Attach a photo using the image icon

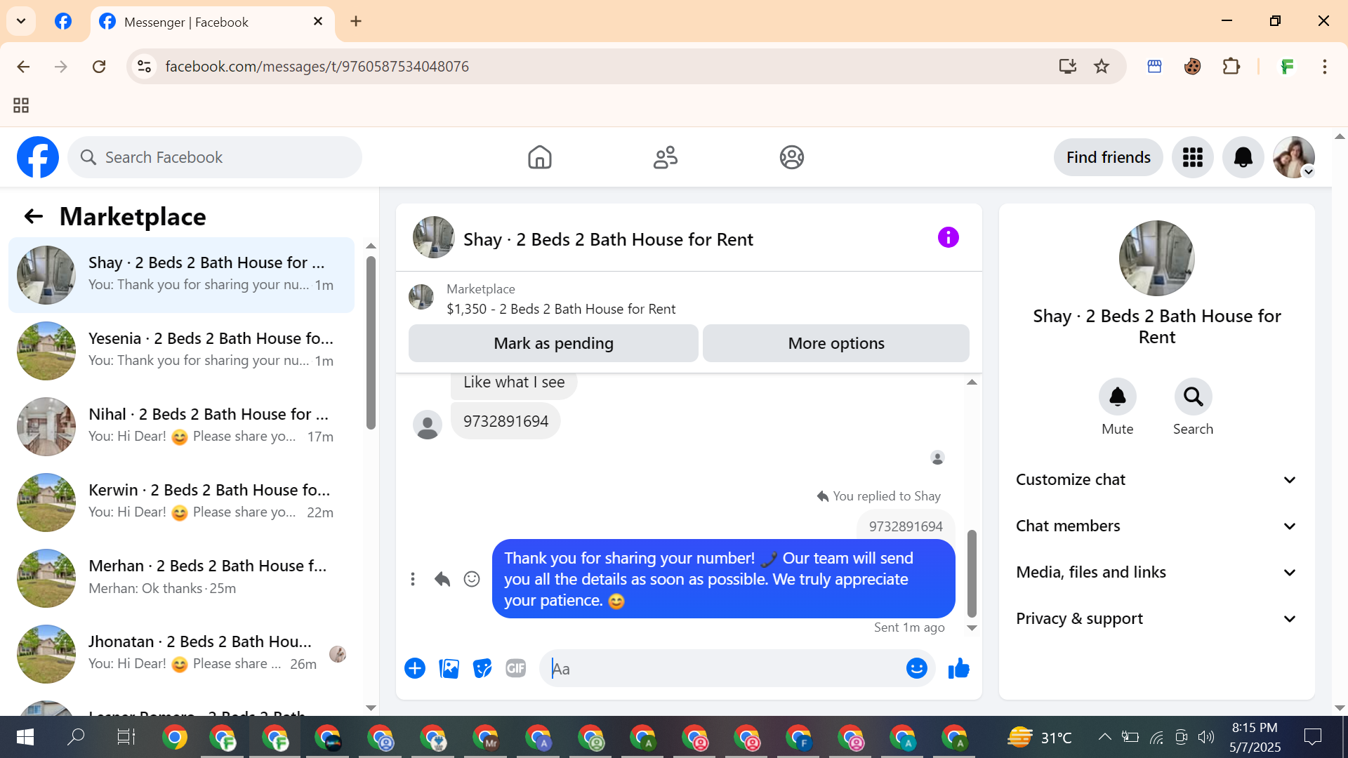pyautogui.click(x=449, y=669)
